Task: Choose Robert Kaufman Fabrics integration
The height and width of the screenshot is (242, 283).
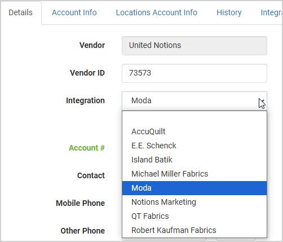Action: 194,230
